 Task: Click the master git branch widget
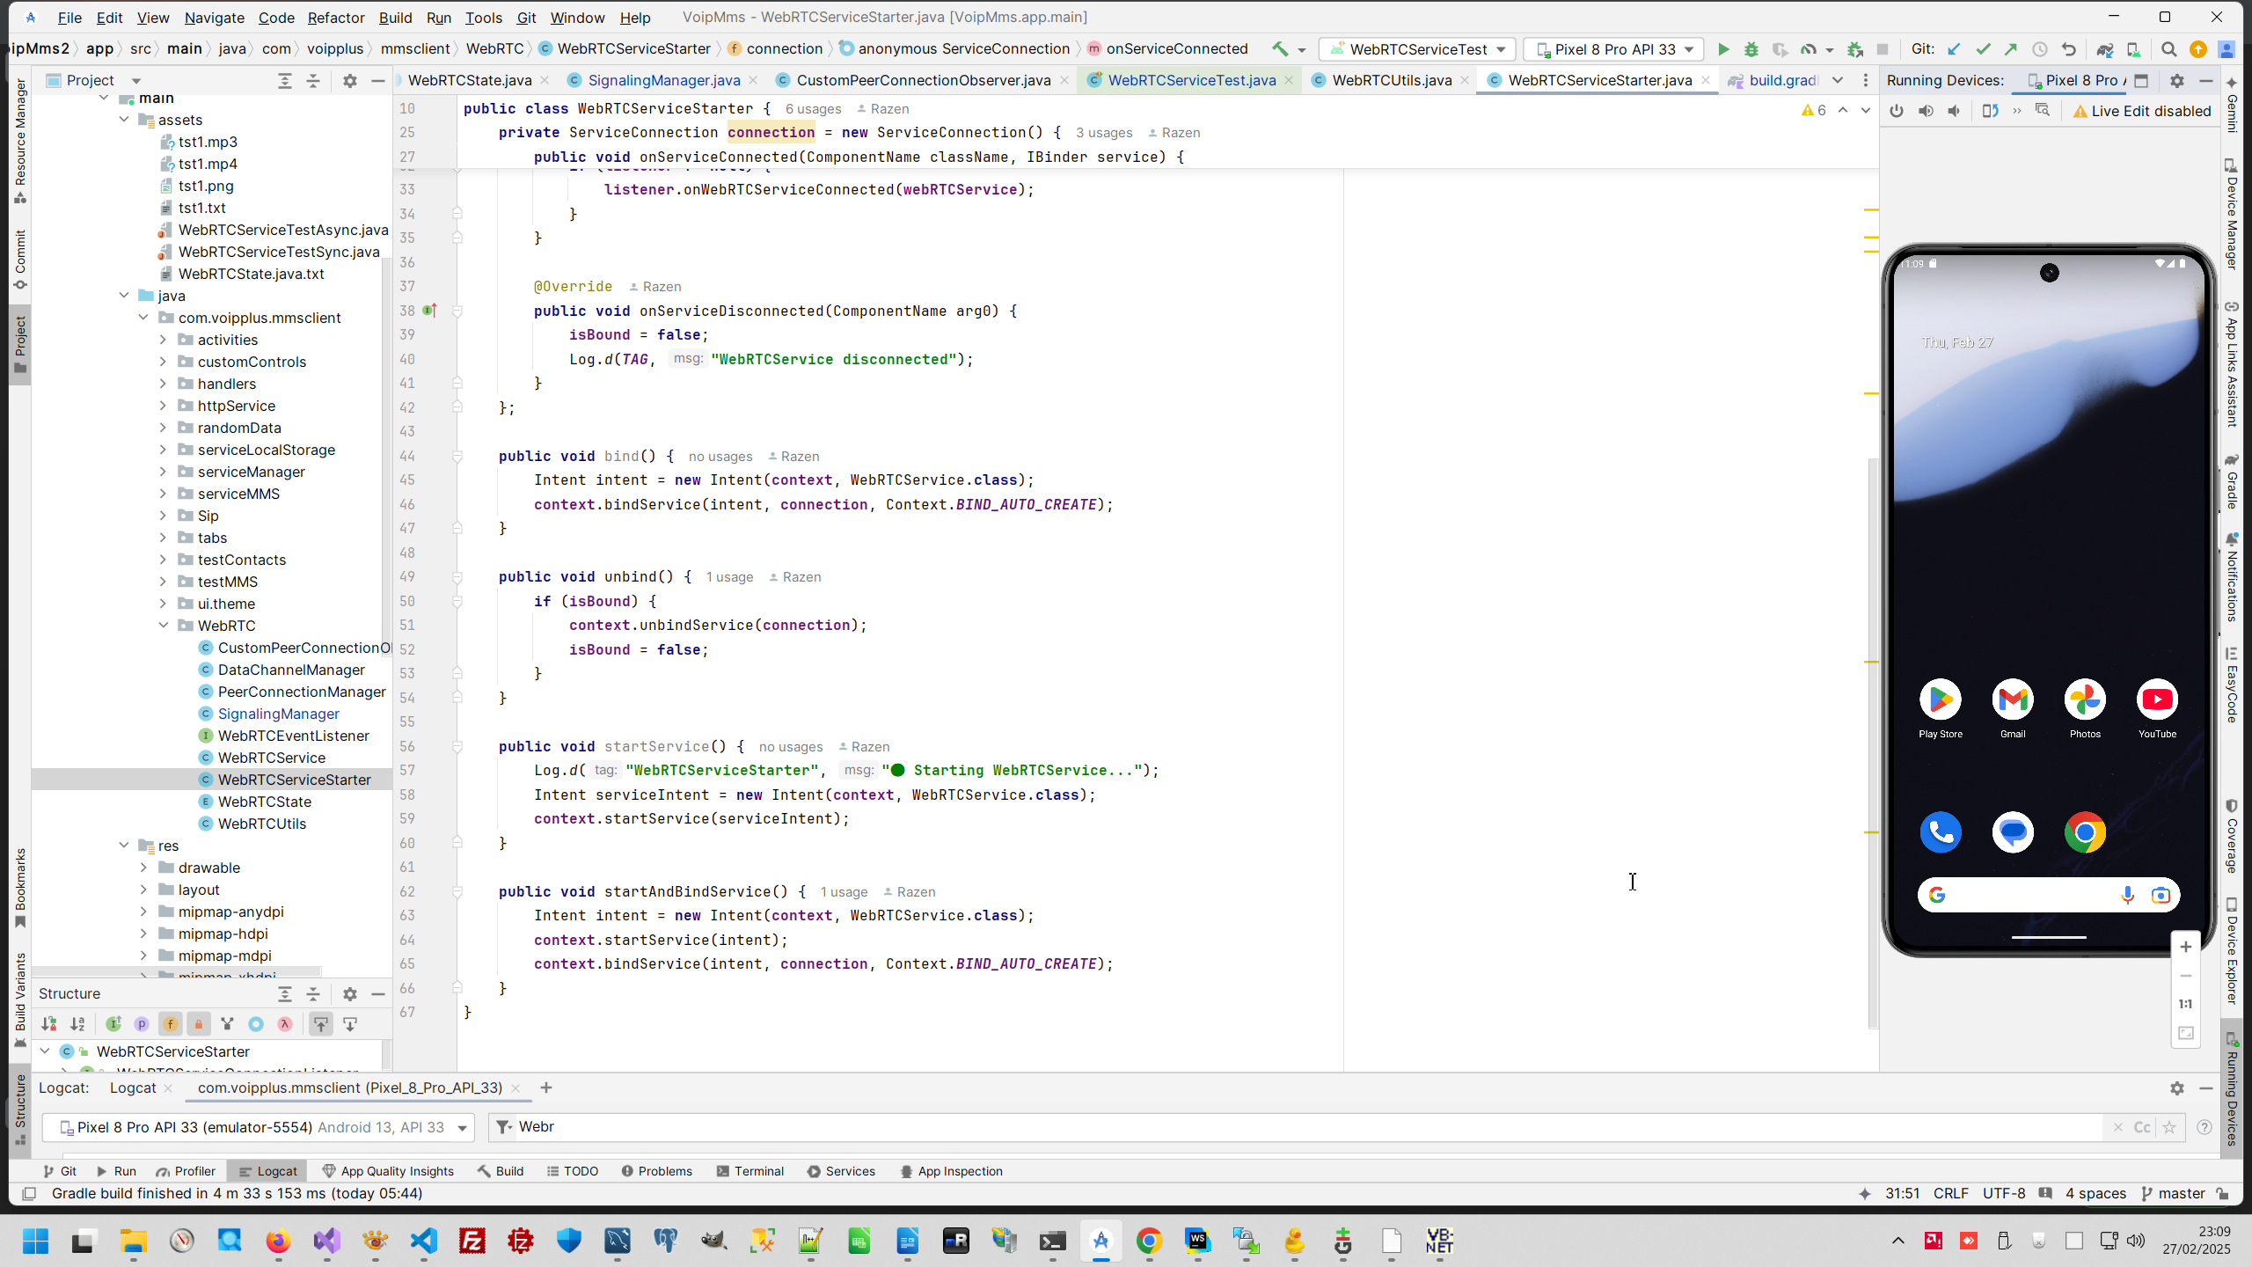pos(2173,1193)
